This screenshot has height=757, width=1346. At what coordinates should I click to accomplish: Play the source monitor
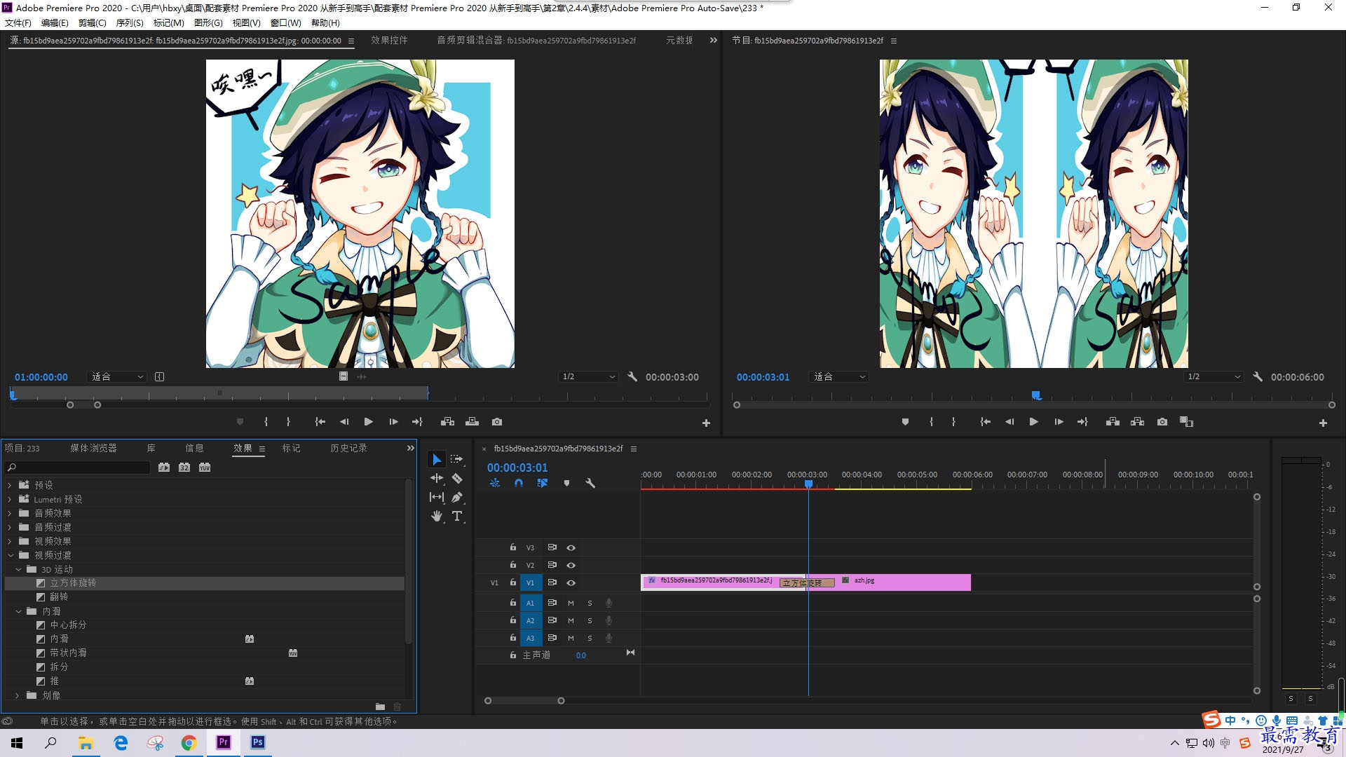click(x=368, y=422)
